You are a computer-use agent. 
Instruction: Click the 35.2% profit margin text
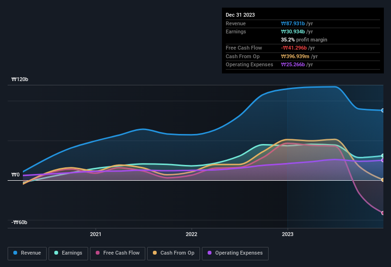click(x=304, y=40)
